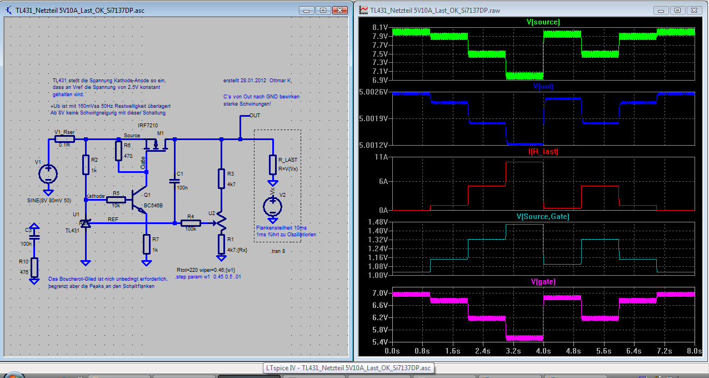Click the ground symbol below R7
This screenshot has height=378, width=709.
(146, 262)
